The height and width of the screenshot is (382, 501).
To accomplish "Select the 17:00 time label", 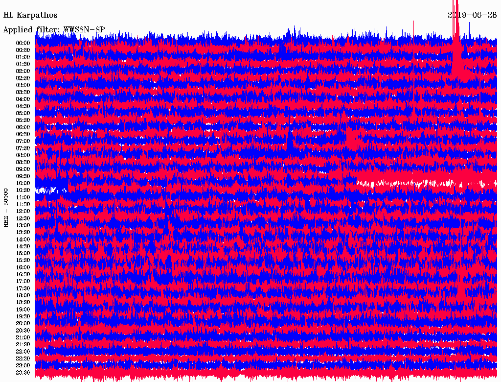I will (x=23, y=281).
